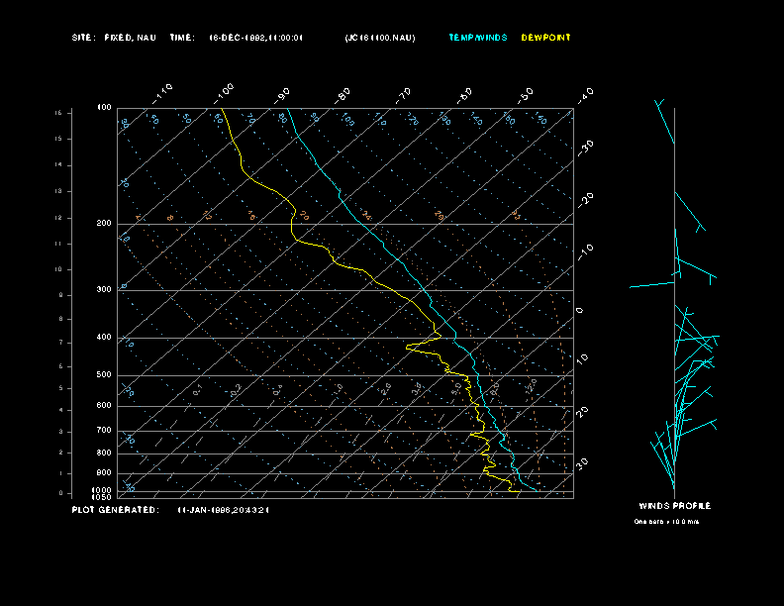Click the yellow DEWPOINT legend label

(546, 38)
